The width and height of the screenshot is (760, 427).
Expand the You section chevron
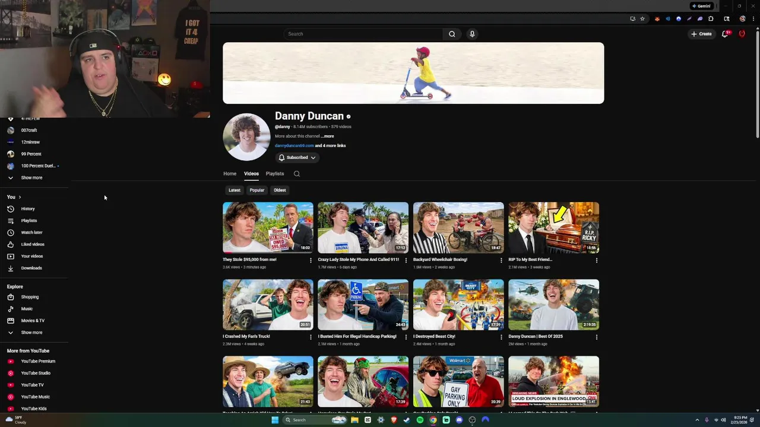20,197
